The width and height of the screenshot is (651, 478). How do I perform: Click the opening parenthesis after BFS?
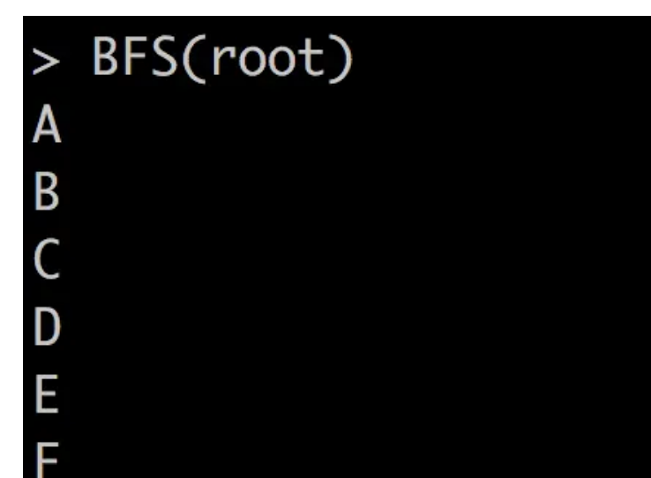click(194, 59)
